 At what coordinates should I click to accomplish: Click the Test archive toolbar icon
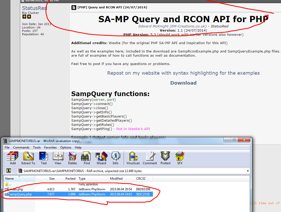pos(43,158)
